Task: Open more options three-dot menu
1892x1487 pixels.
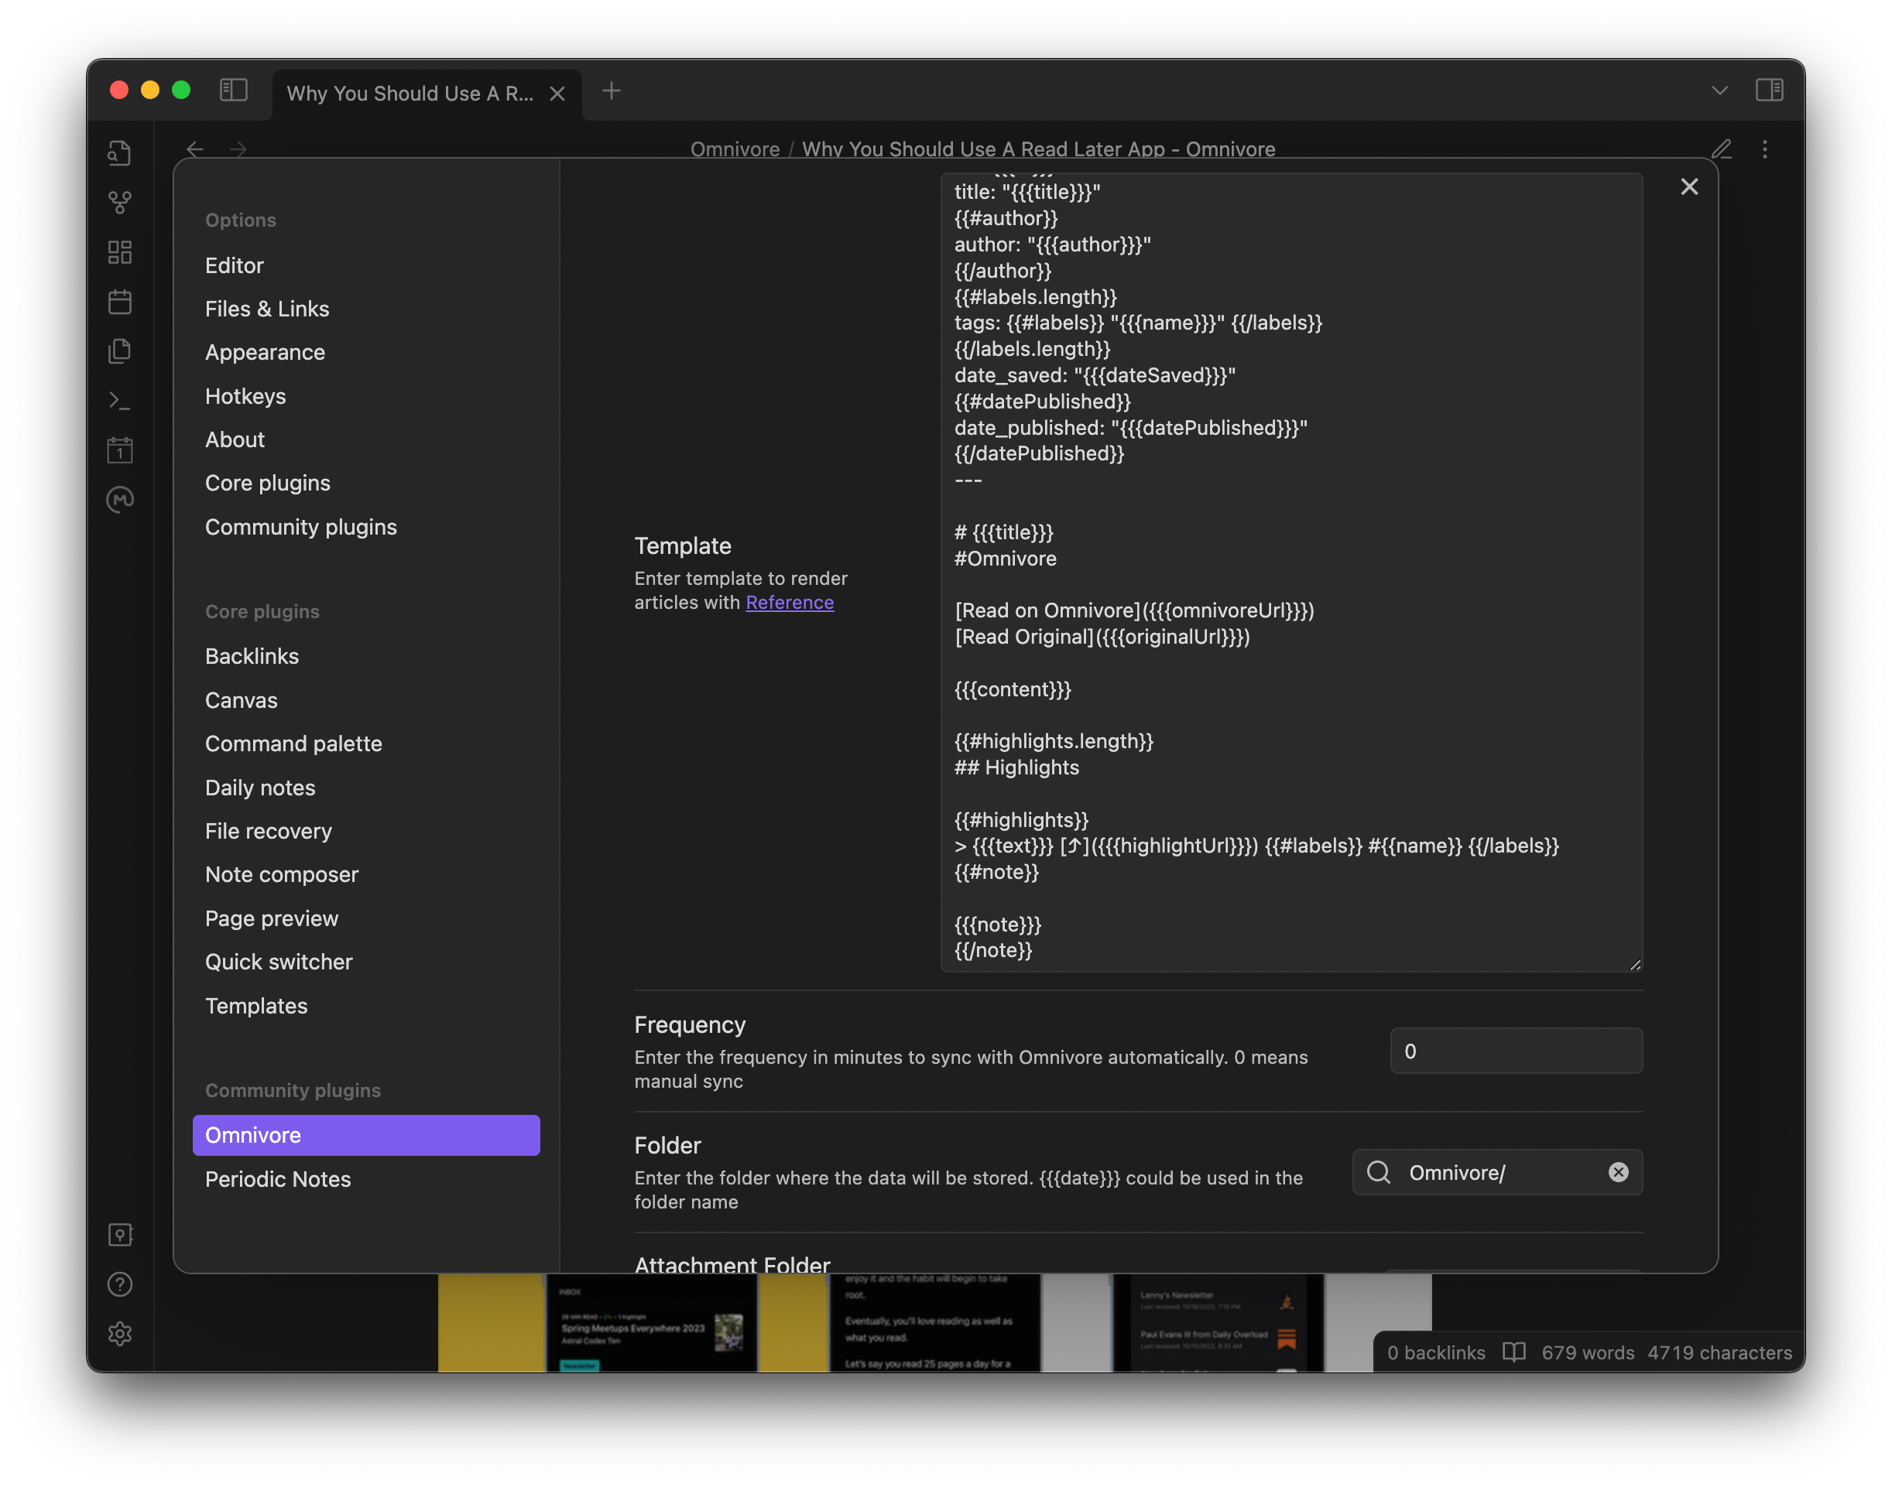Action: [1765, 149]
